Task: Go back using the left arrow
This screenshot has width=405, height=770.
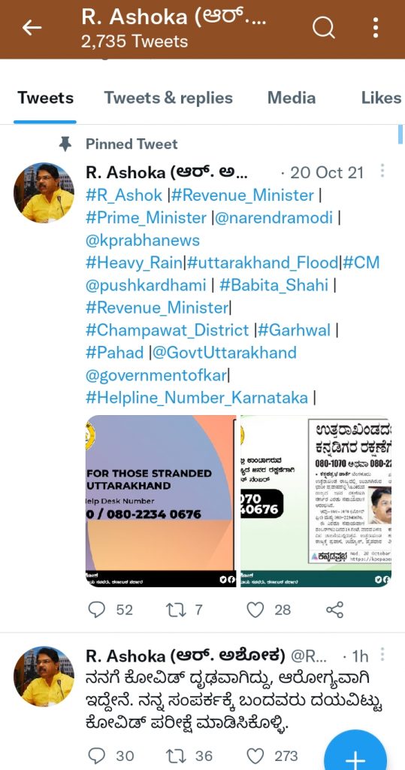Action: coord(32,28)
